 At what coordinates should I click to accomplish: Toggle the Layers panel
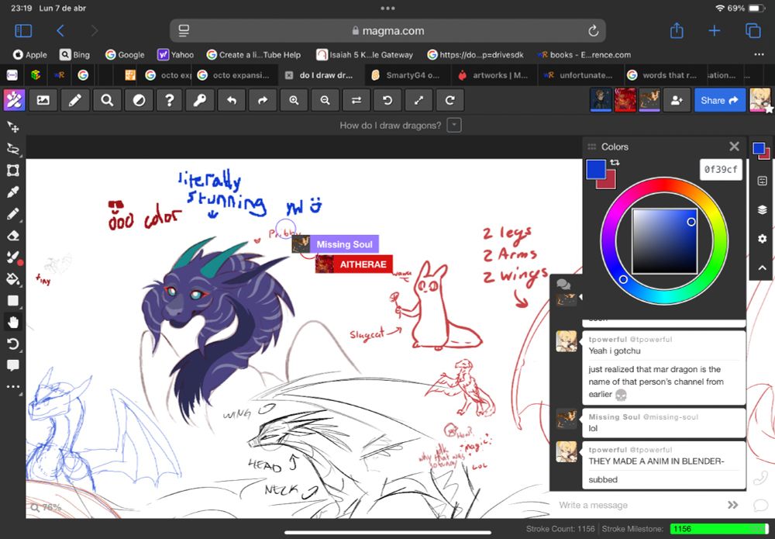pos(762,209)
